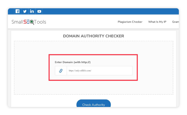Open the YouTube icon in top bar
The width and height of the screenshot is (187, 115).
click(x=39, y=11)
